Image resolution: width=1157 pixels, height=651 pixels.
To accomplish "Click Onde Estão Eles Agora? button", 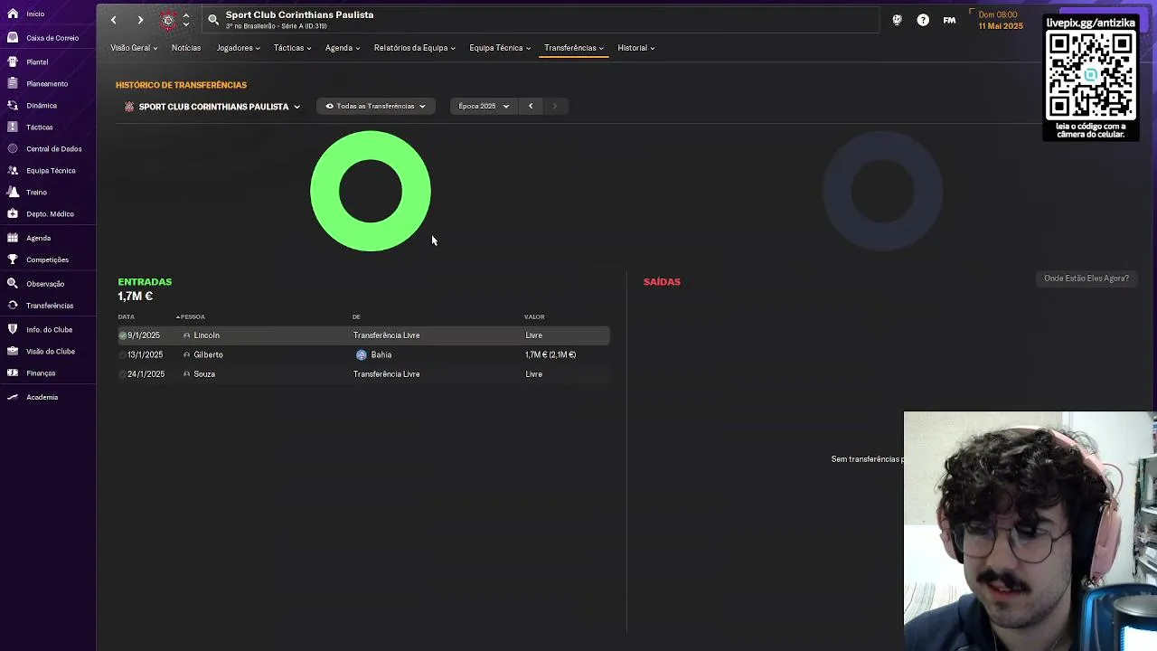I will (1086, 278).
